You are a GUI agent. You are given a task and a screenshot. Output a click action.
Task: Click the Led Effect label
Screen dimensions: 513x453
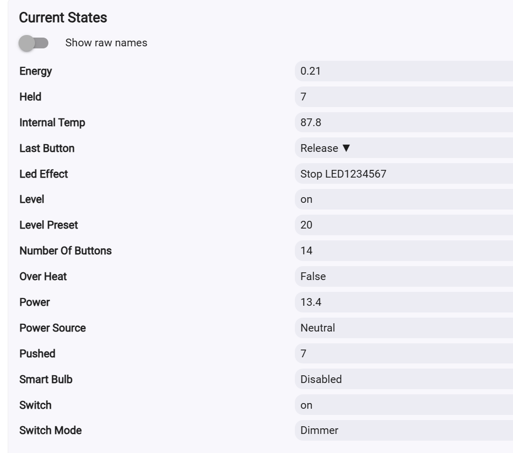pos(44,174)
